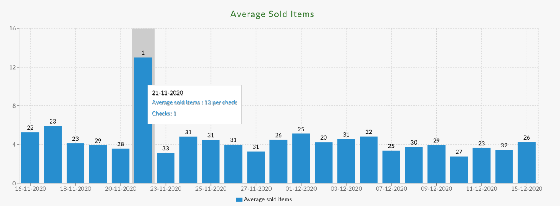Select the bar labeled 32
The width and height of the screenshot is (560, 206).
[504, 166]
